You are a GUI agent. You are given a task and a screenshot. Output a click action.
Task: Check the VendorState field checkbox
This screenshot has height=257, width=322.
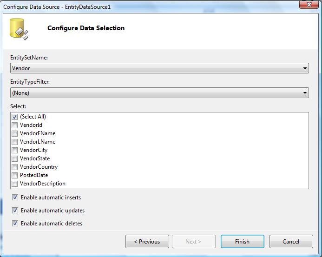click(x=14, y=158)
